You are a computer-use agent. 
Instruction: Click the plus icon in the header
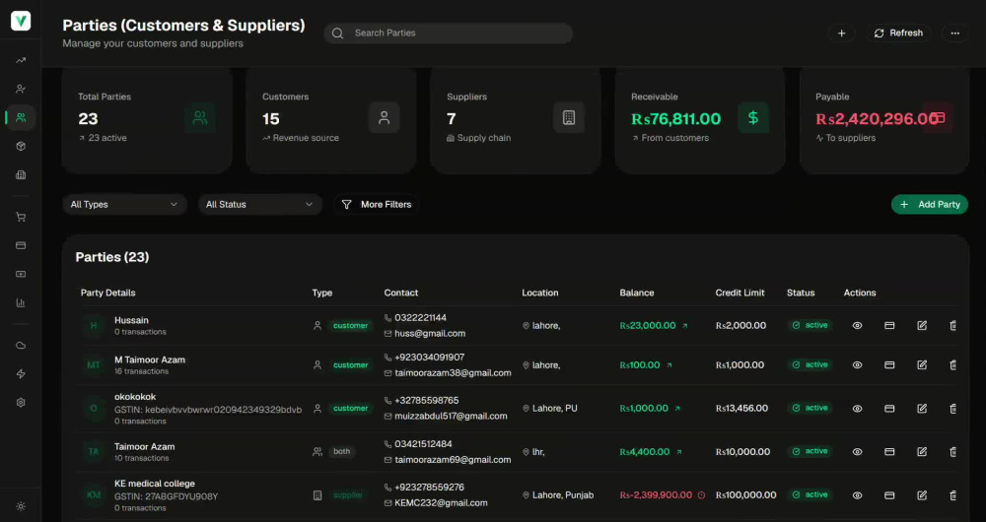[841, 33]
